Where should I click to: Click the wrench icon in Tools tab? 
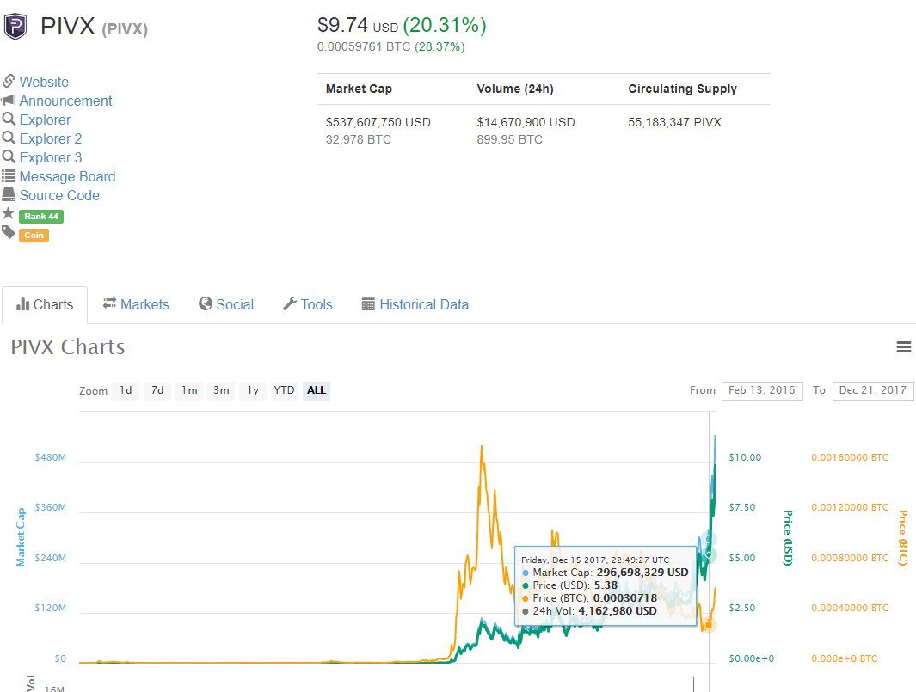point(290,303)
